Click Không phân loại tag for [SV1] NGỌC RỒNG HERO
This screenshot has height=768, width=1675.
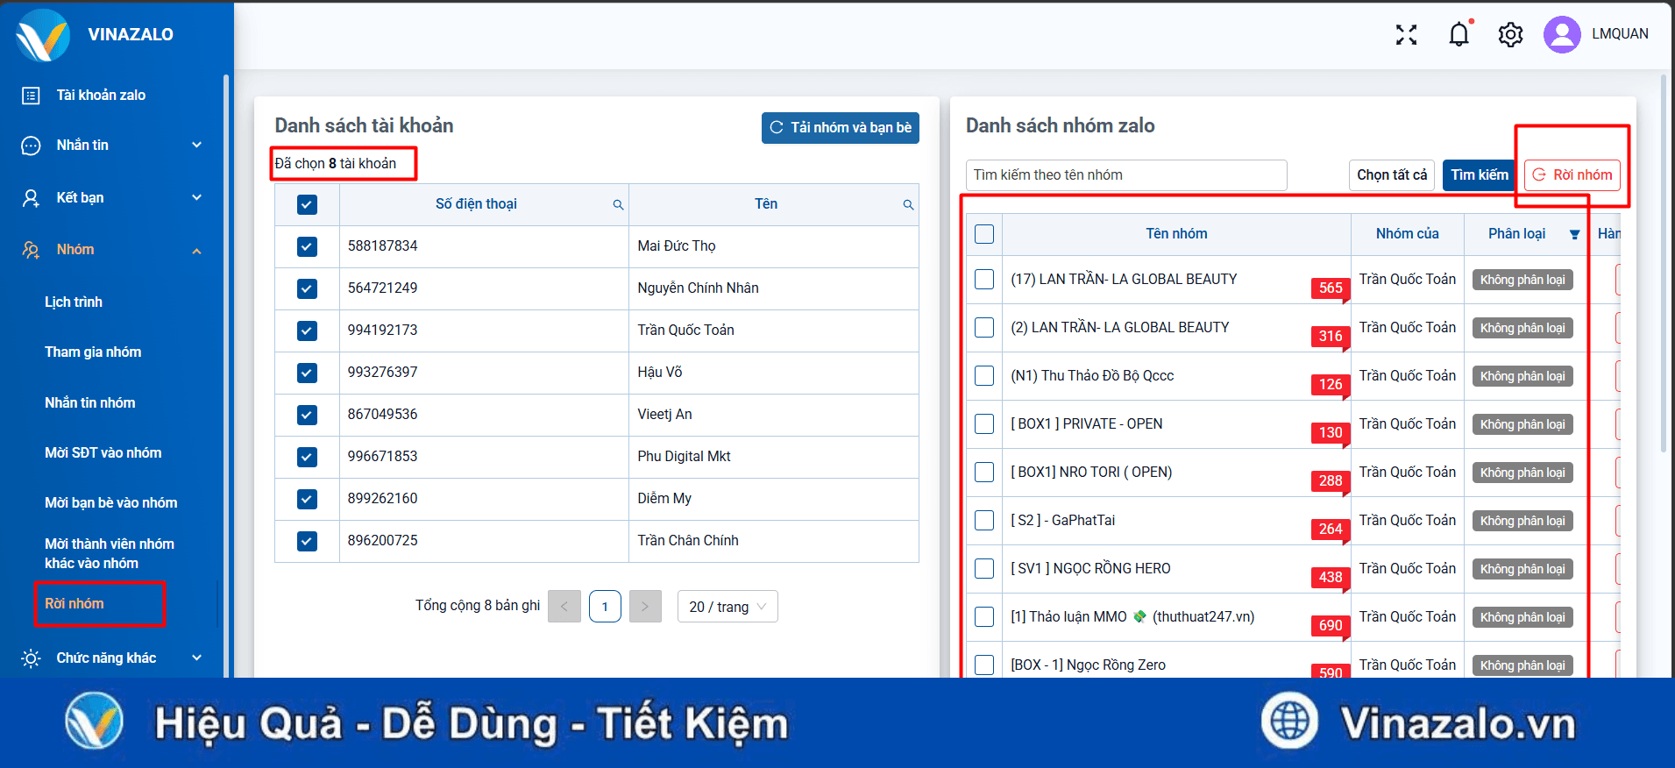pos(1522,569)
